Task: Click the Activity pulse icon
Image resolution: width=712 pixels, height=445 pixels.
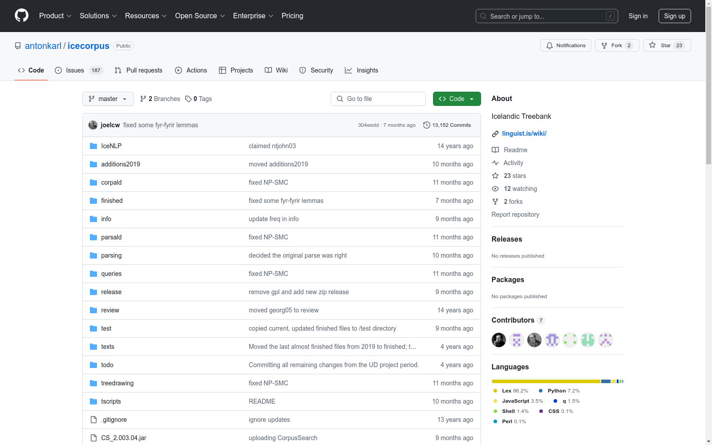Action: point(495,163)
